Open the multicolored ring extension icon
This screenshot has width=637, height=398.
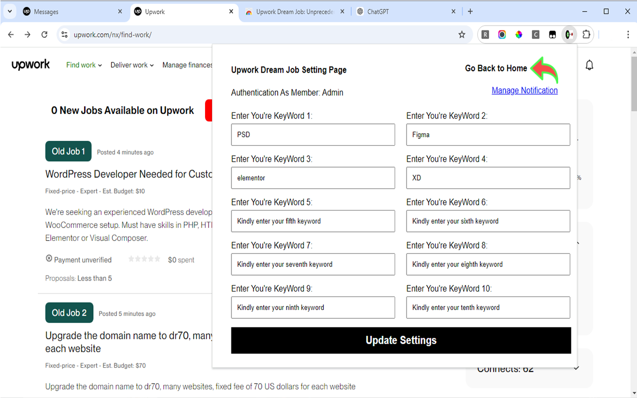[x=502, y=34]
